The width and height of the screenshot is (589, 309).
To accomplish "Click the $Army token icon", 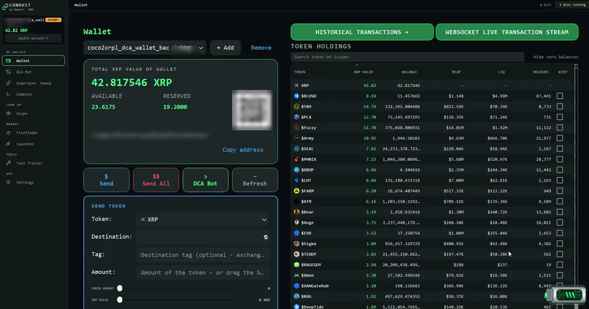I will click(297, 138).
